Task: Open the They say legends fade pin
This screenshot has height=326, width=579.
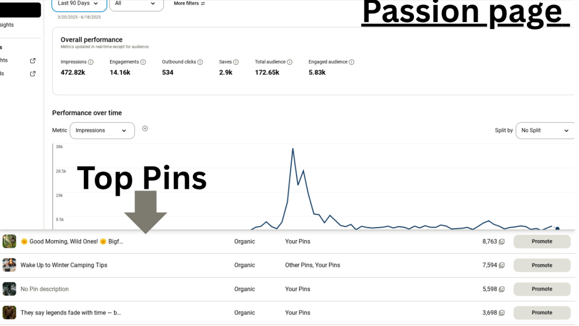Action: click(71, 313)
